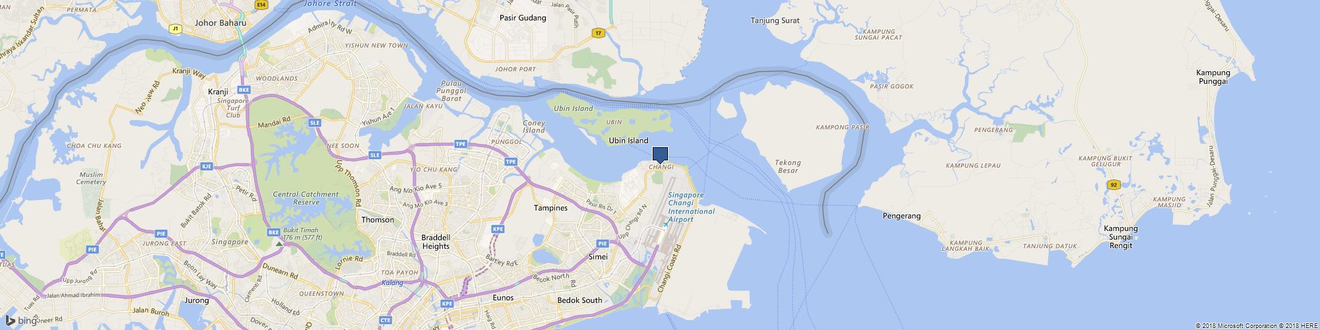
Task: Select the Pasir Gudang label
Action: click(523, 18)
